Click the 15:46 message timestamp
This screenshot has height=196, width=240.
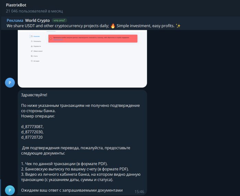[x=139, y=192]
